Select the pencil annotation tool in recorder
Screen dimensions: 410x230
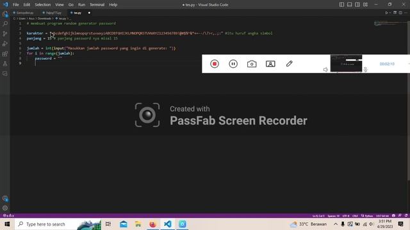click(x=289, y=64)
